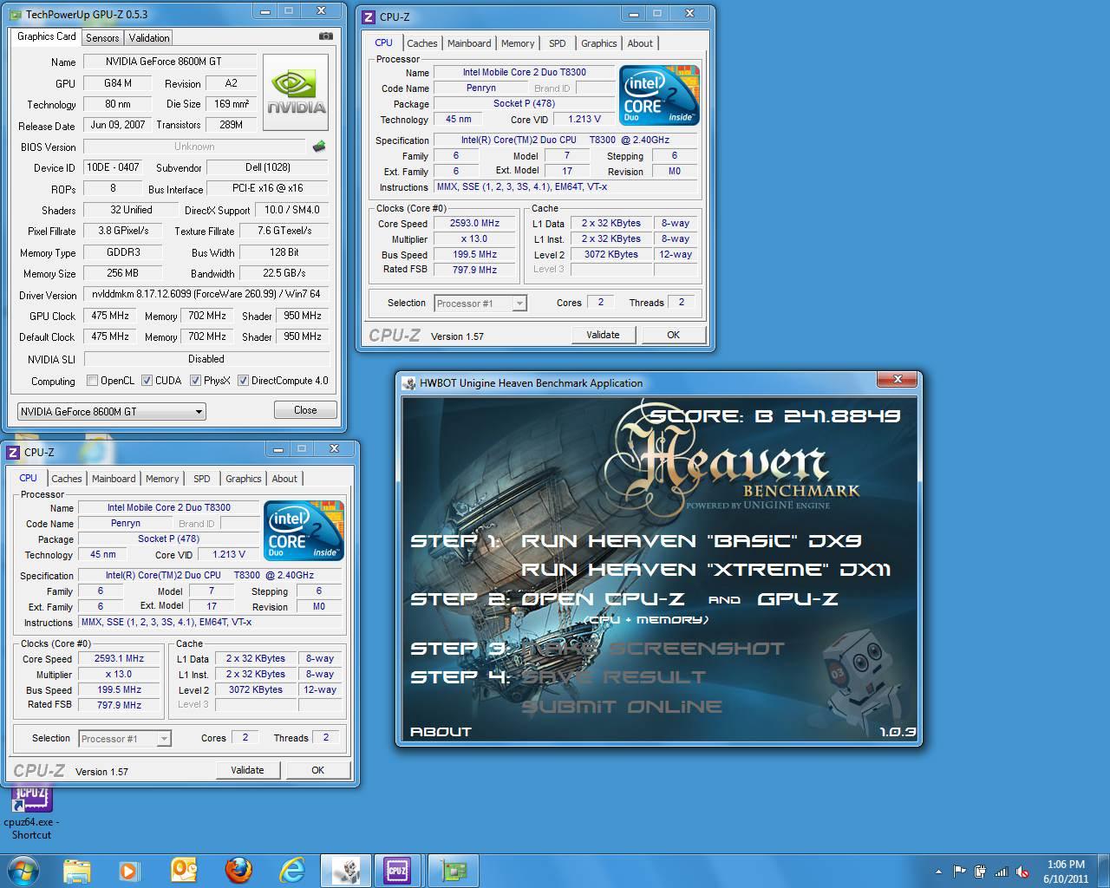This screenshot has width=1110, height=888.
Task: Show hidden tray icons arrow
Action: click(x=938, y=872)
